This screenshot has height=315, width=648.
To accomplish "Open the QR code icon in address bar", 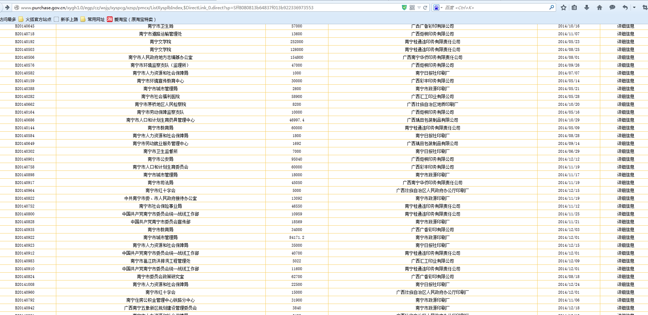I will pos(412,7).
